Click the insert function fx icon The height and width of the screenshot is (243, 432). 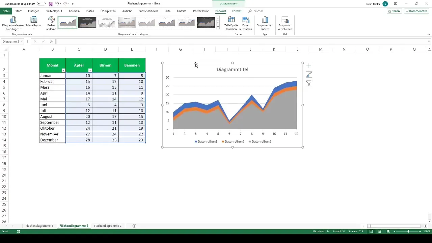coord(51,42)
